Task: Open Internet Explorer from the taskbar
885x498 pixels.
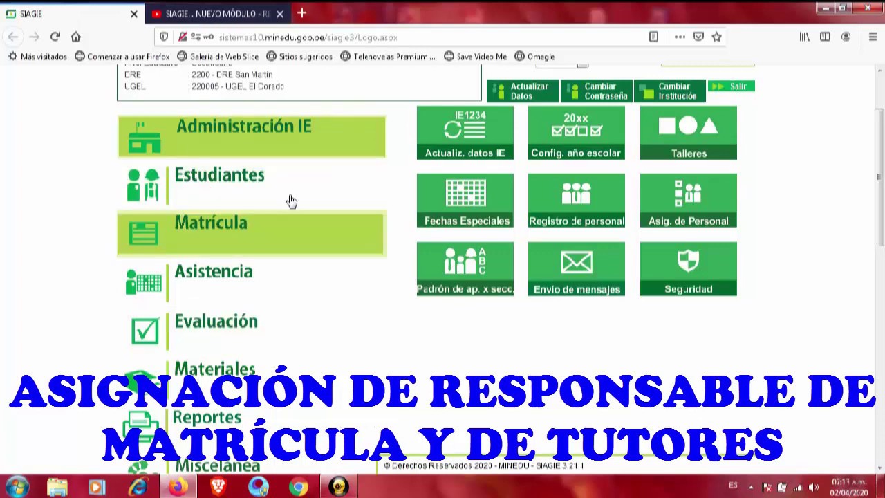Action: (138, 487)
